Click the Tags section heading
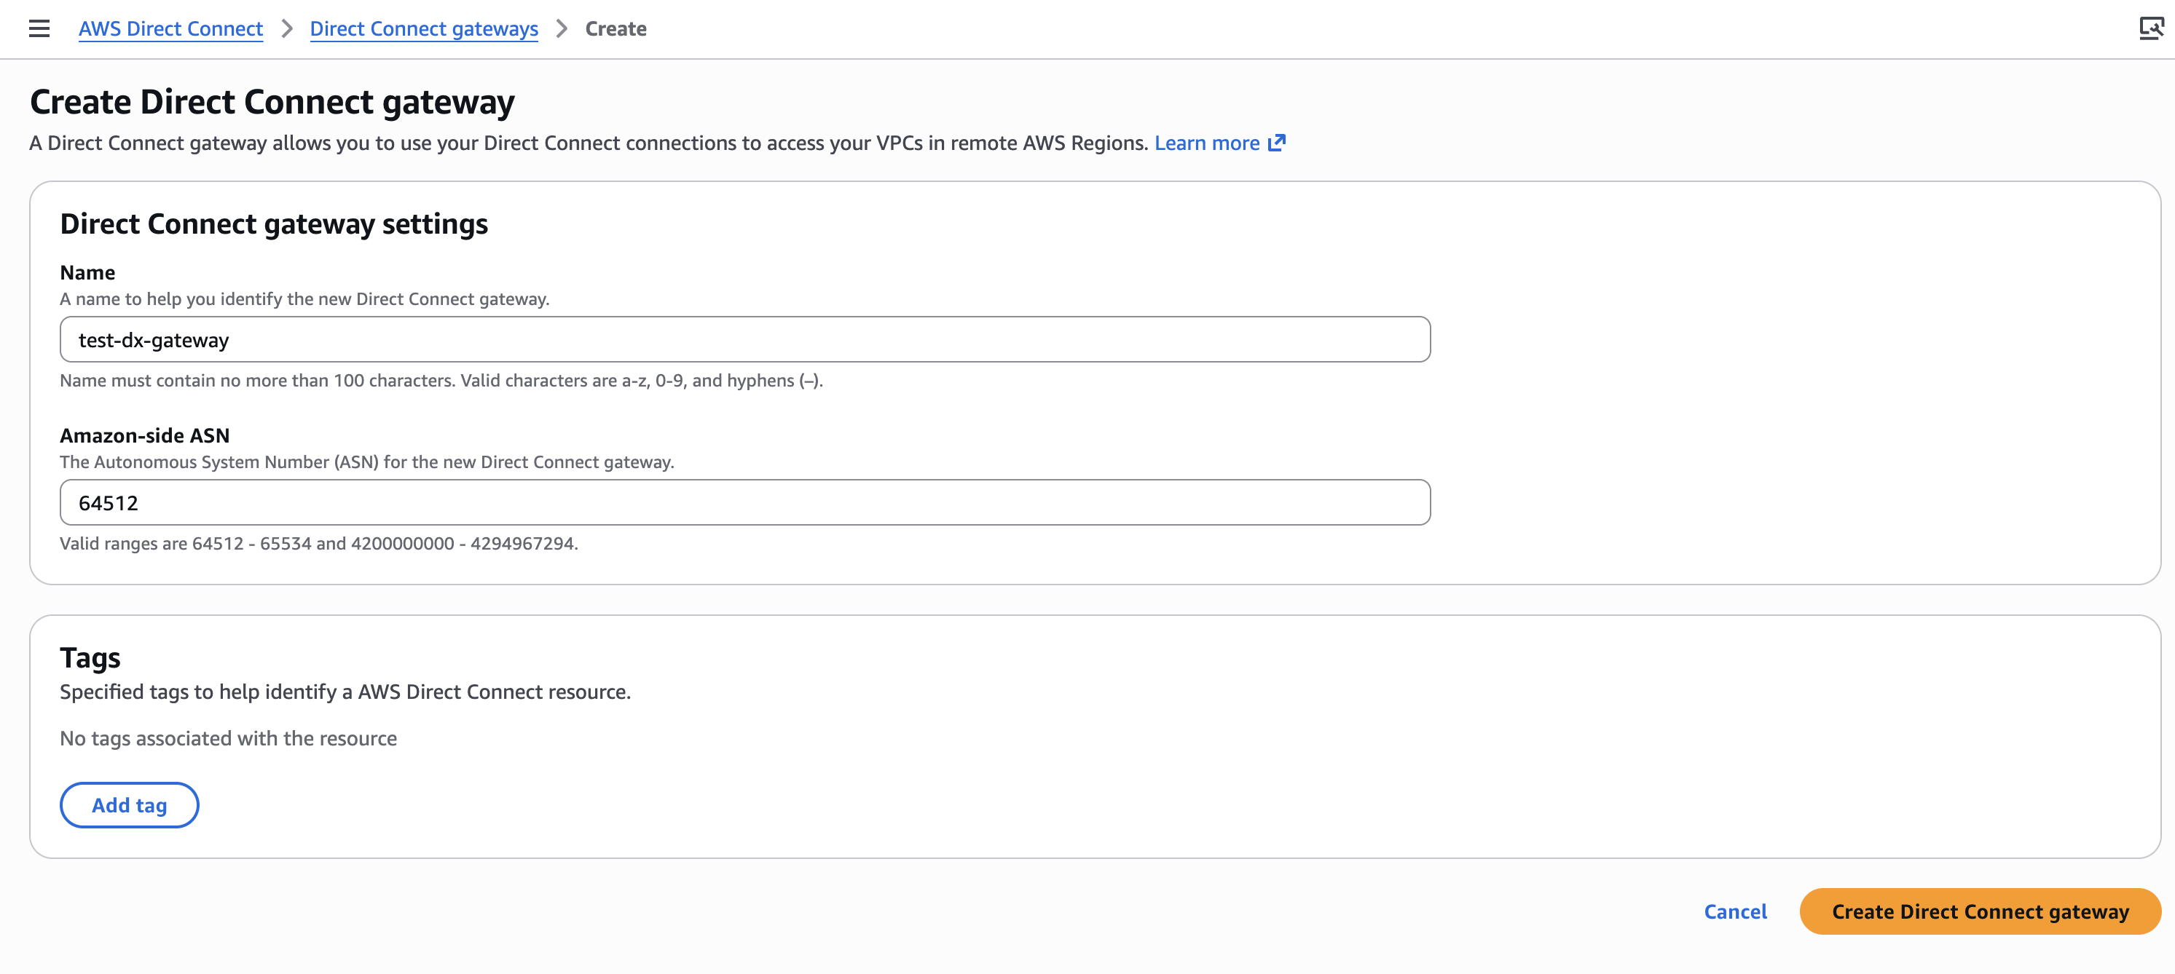The height and width of the screenshot is (974, 2175). (90, 657)
